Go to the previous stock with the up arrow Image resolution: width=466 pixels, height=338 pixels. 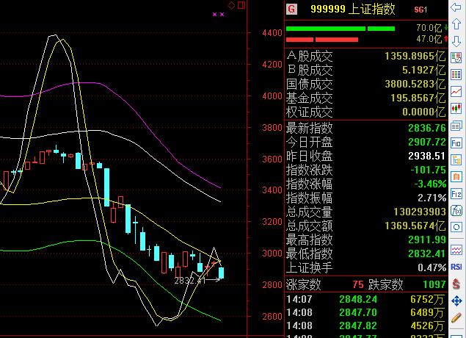click(456, 24)
